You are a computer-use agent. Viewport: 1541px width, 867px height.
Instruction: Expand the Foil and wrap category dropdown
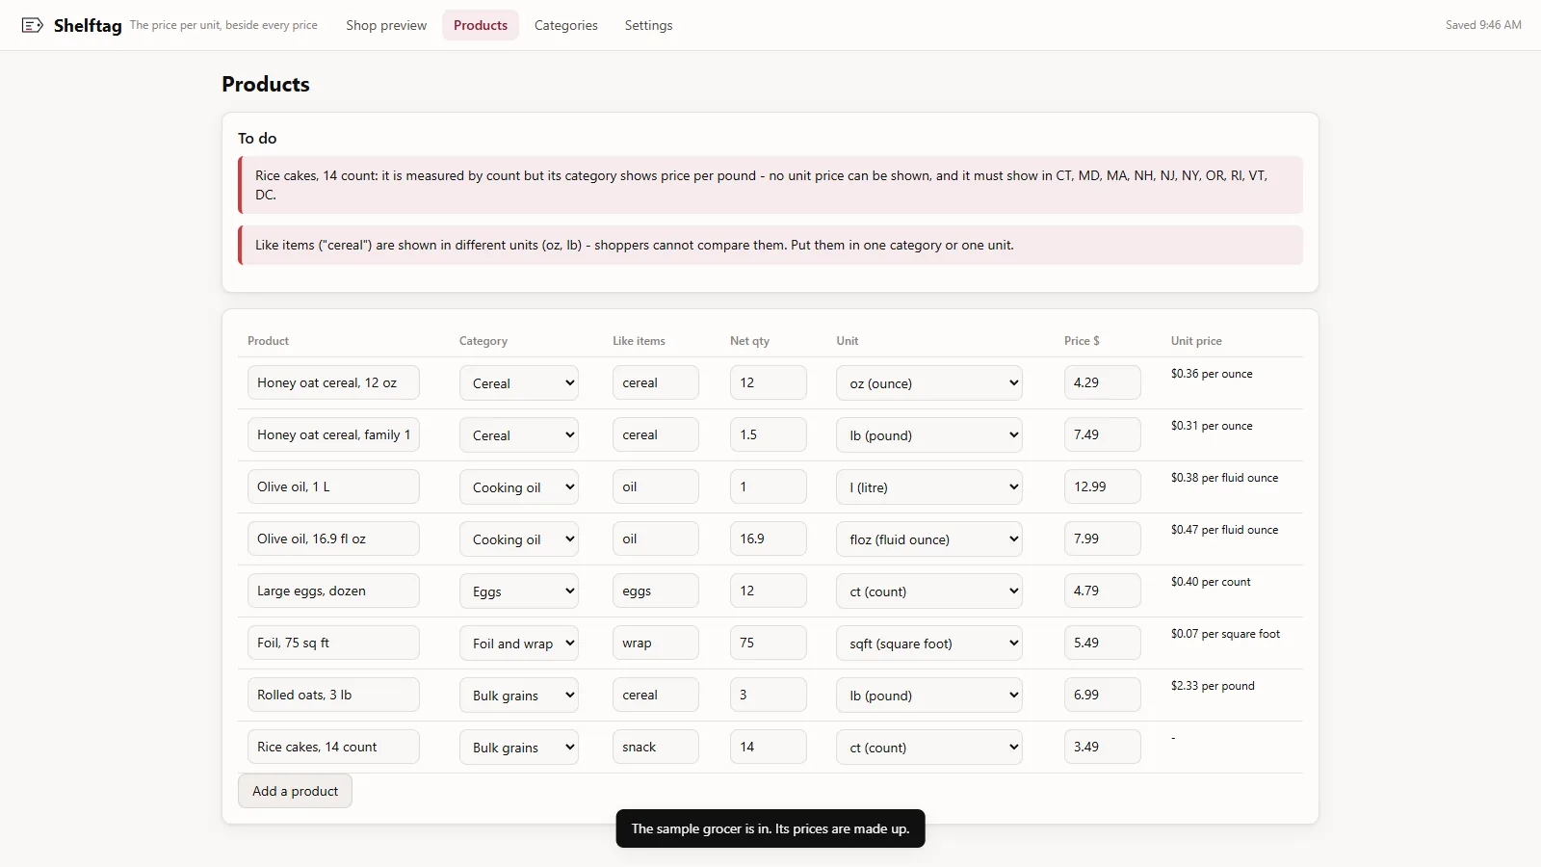coord(519,643)
